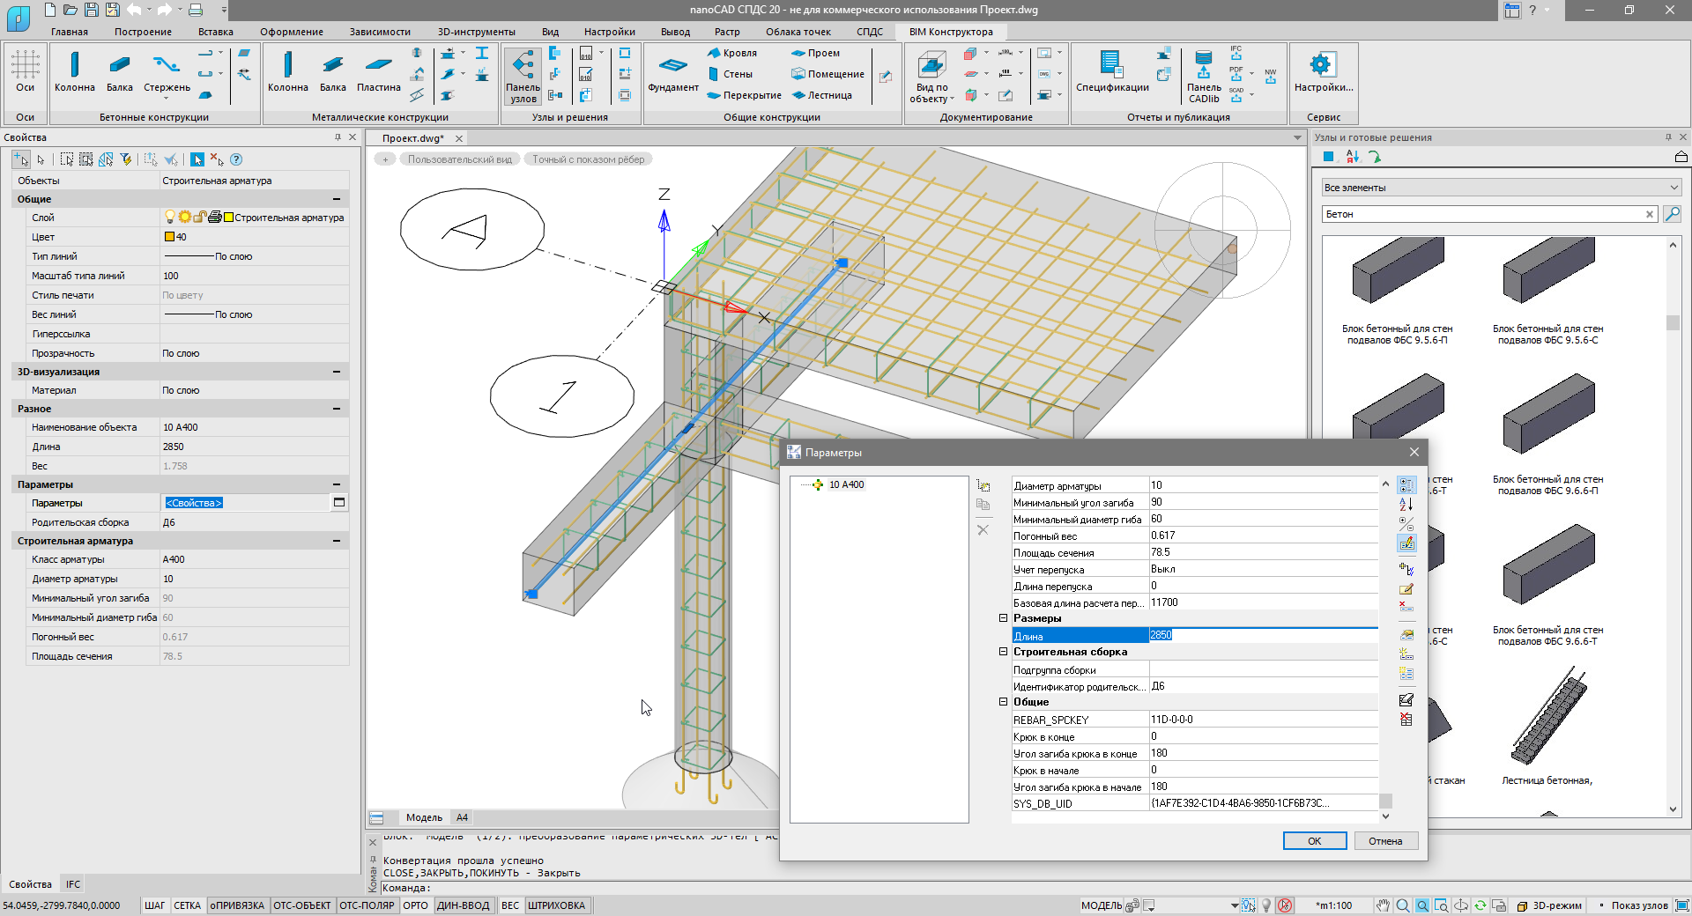
Task: Choose the metal Колонна tool
Action: (288, 71)
